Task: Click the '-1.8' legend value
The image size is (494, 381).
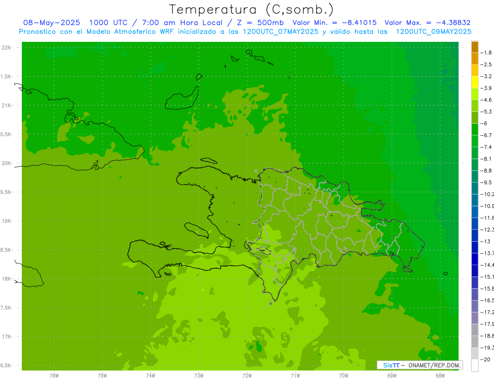Action: click(x=487, y=53)
